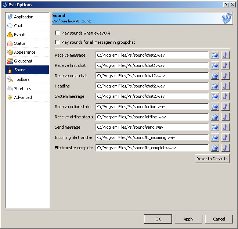Viewport: 238px width, 229px height.
Task: Browse file for Send message sound
Action: click(x=215, y=127)
